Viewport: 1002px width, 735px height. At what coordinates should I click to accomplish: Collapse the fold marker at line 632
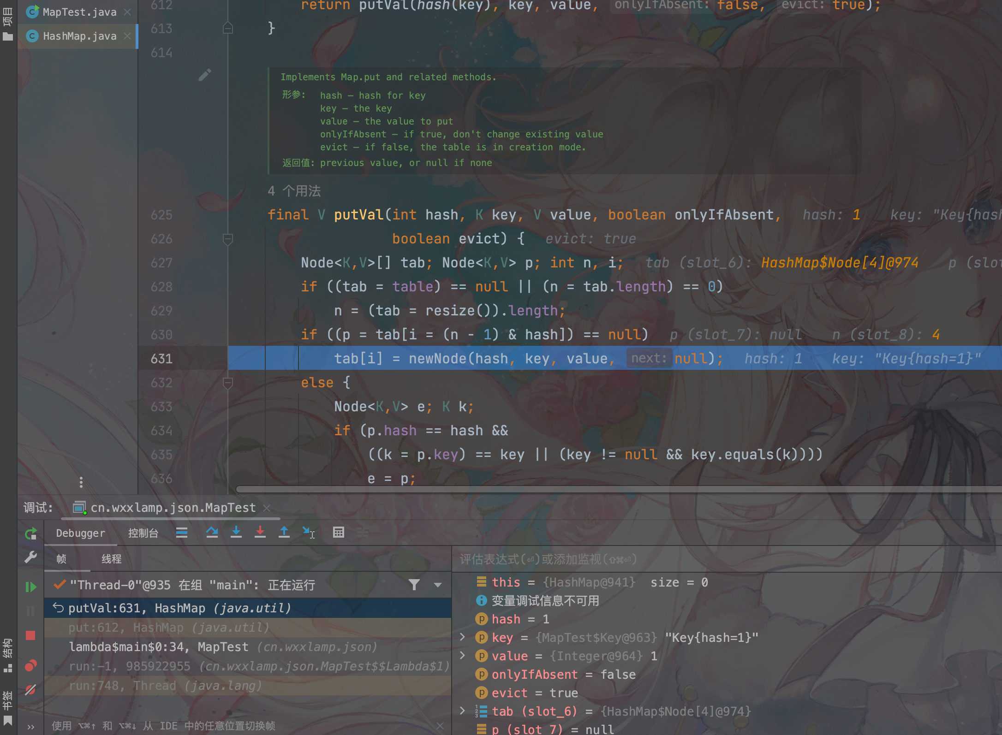pos(227,383)
